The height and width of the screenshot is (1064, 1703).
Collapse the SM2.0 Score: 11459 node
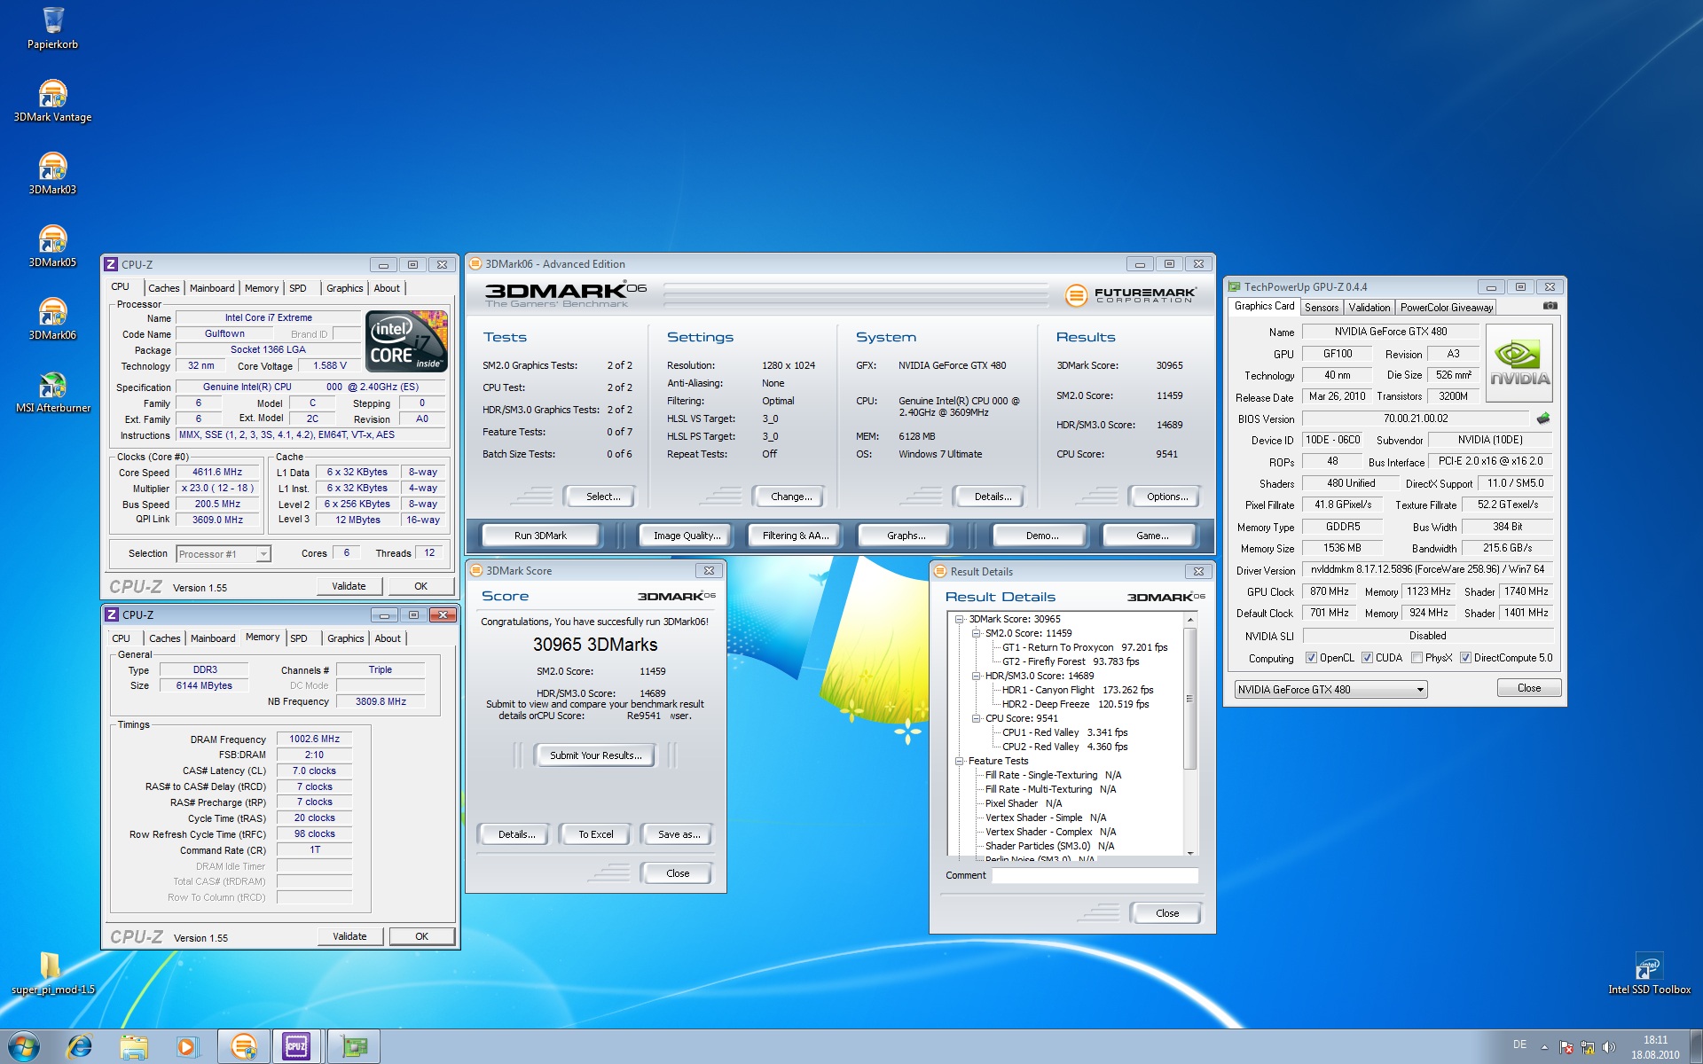976,633
